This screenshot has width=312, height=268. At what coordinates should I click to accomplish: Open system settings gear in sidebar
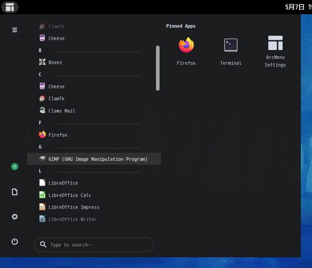(x=15, y=217)
